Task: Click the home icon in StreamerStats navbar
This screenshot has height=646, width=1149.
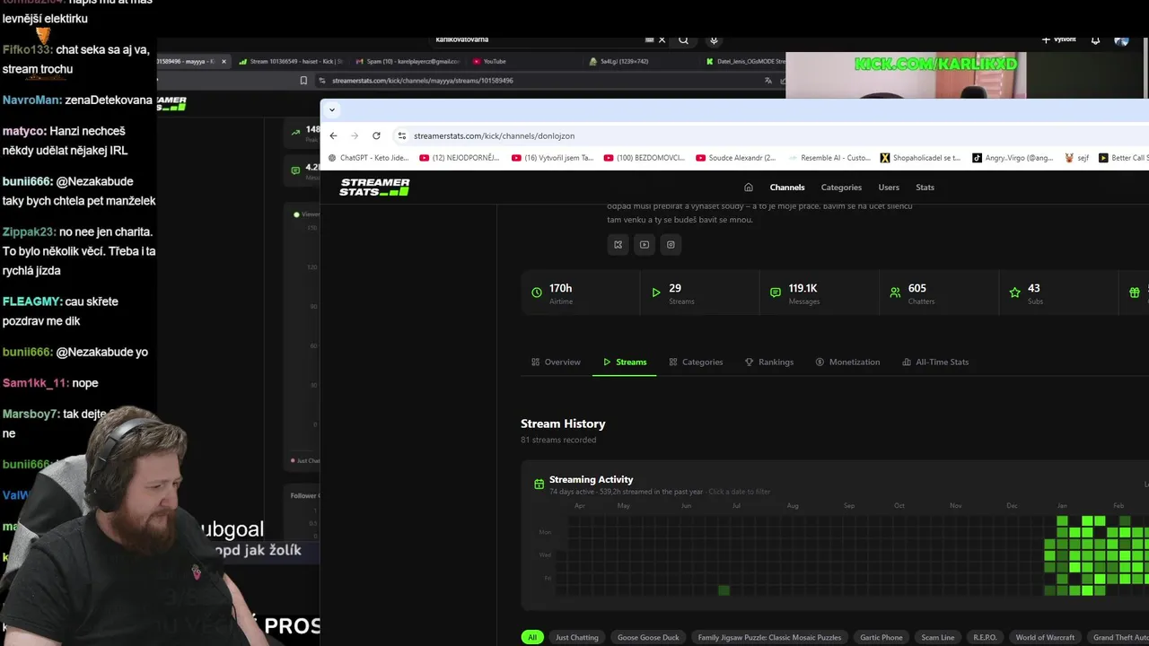Action: (749, 188)
